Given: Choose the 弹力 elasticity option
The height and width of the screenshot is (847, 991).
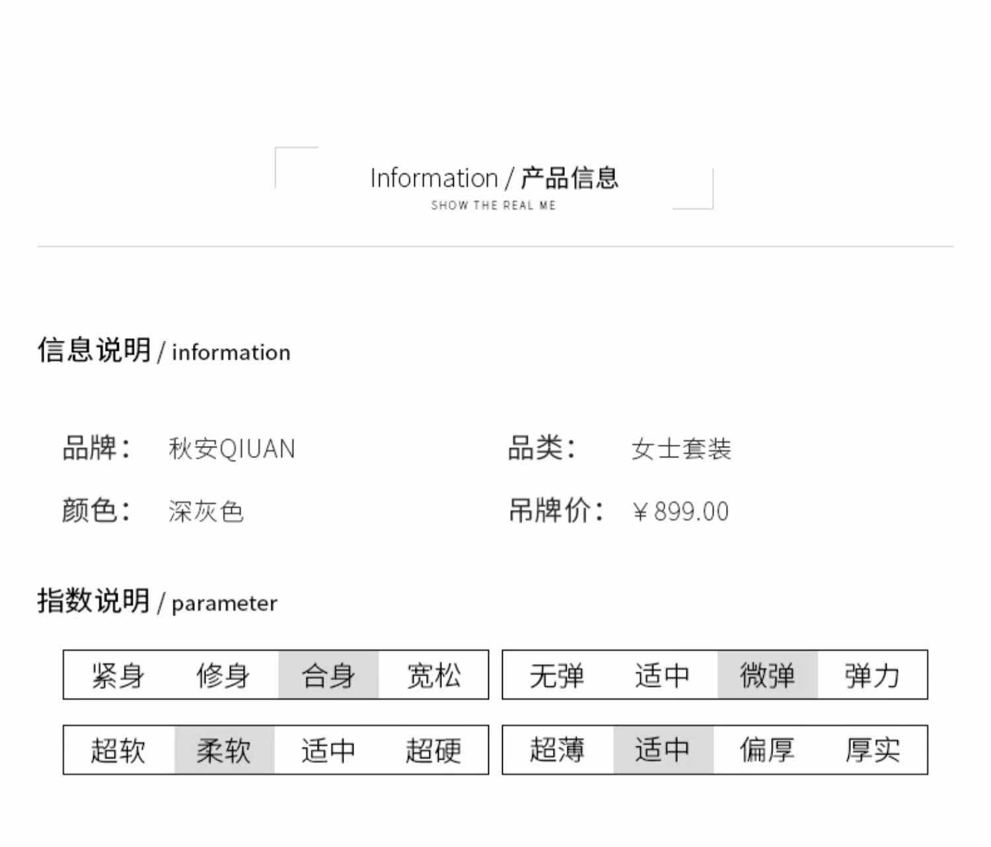Looking at the screenshot, I should (872, 676).
